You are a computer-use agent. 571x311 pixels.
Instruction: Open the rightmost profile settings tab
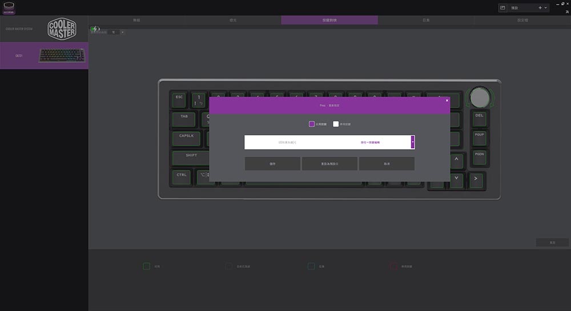point(522,20)
